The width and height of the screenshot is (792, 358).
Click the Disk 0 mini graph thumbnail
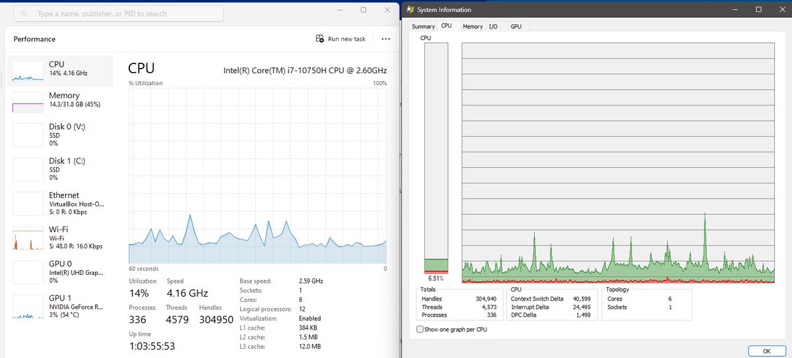click(x=28, y=136)
